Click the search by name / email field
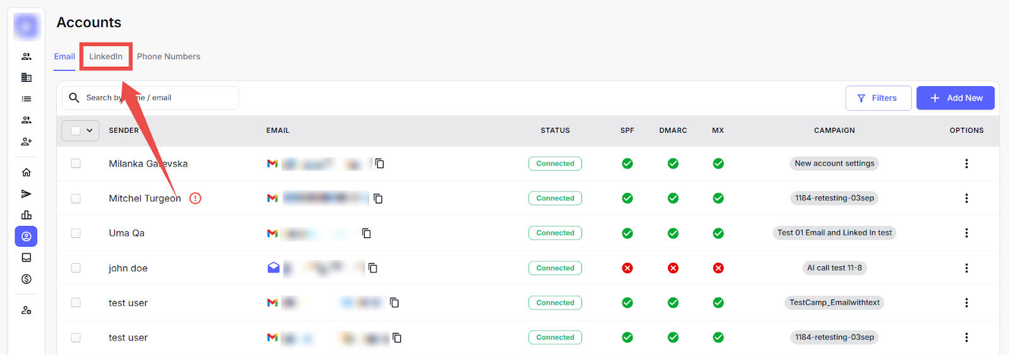The height and width of the screenshot is (355, 1009). pyautogui.click(x=158, y=98)
